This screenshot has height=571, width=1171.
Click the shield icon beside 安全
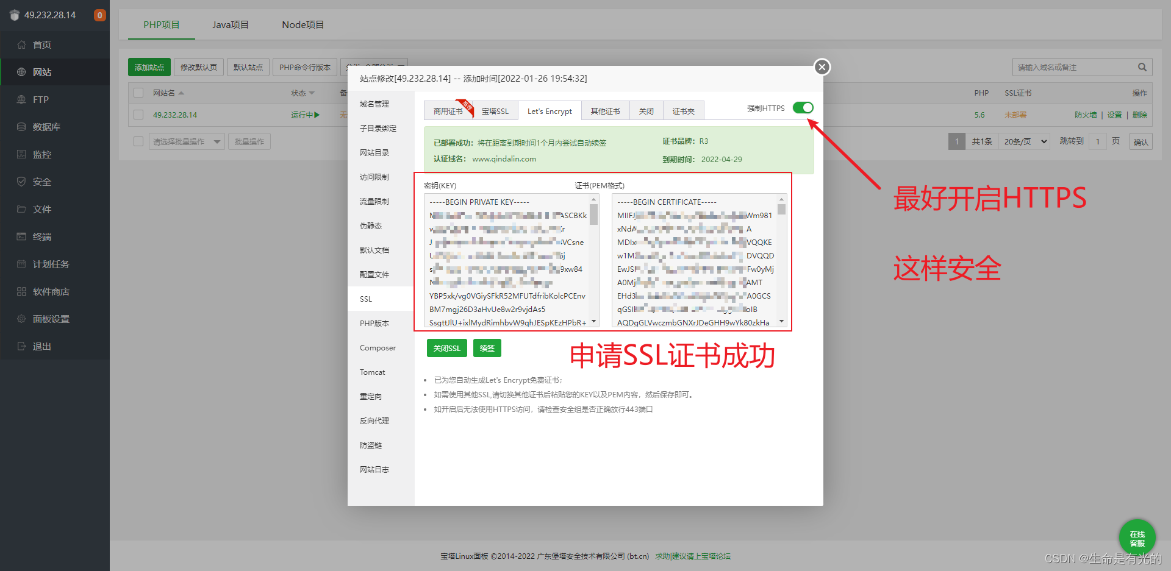[21, 182]
